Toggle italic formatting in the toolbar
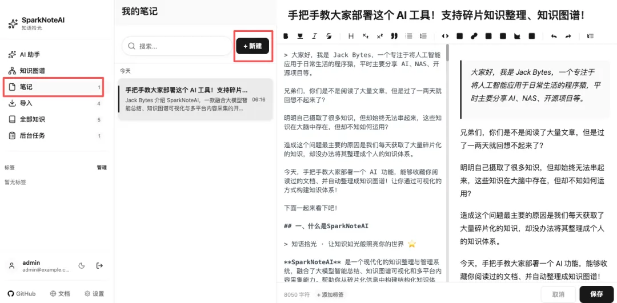617x303 pixels. pyautogui.click(x=314, y=36)
